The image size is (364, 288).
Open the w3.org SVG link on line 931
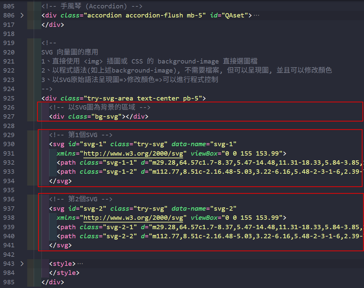tap(135, 154)
